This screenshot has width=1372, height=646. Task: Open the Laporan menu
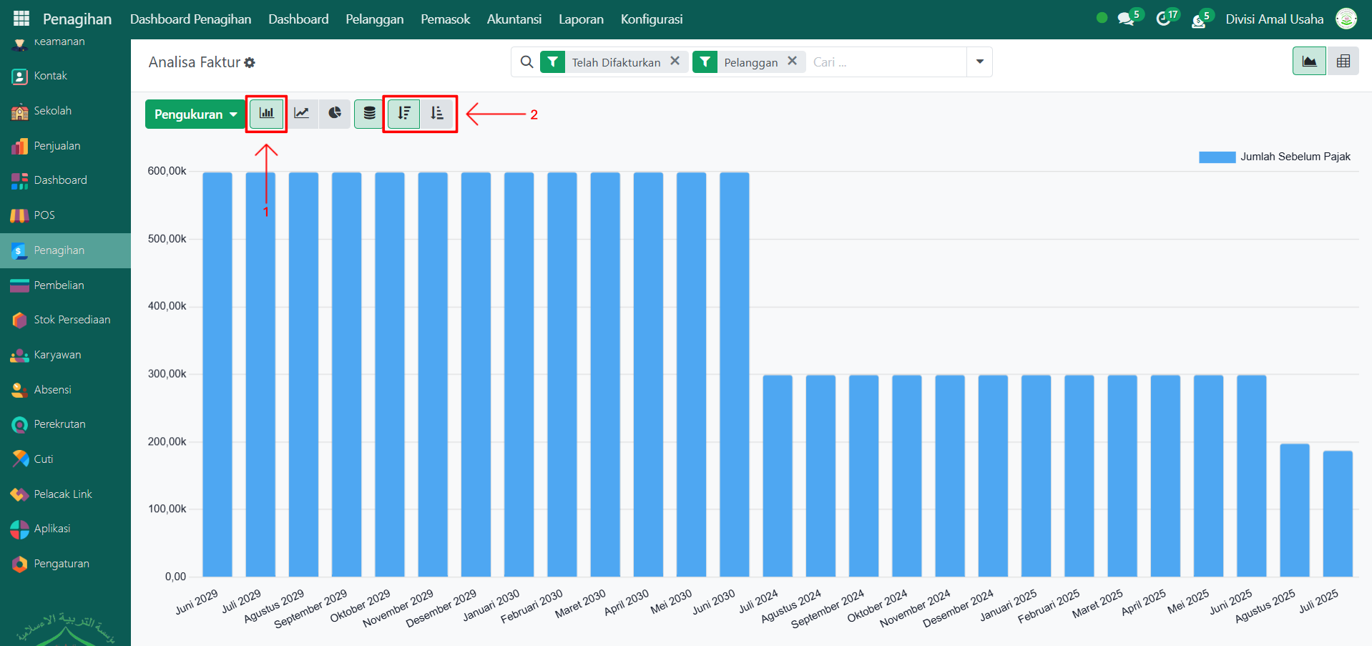581,19
